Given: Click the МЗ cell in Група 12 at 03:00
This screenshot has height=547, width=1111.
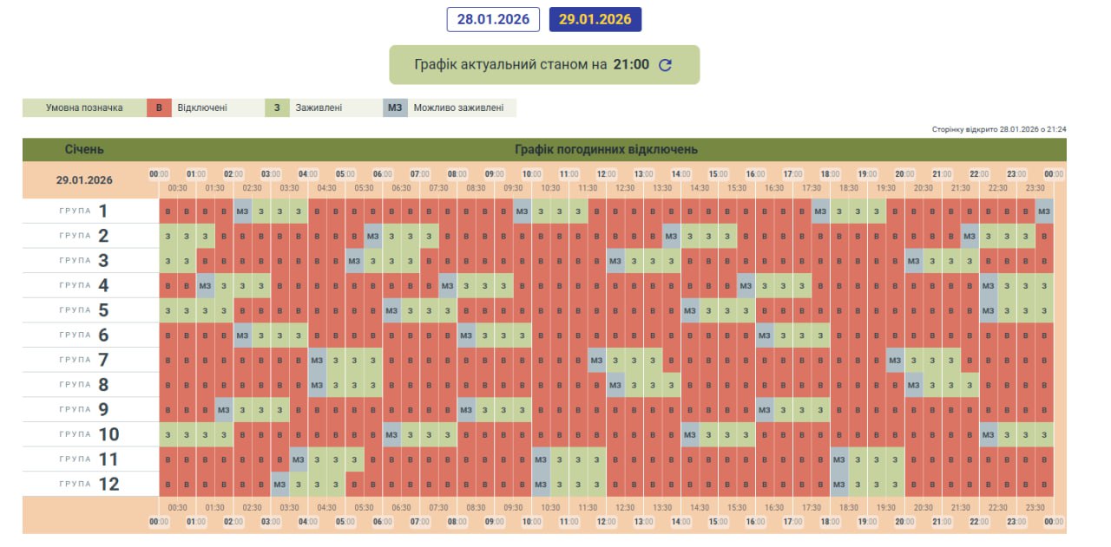Looking at the screenshot, I should pyautogui.click(x=280, y=485).
